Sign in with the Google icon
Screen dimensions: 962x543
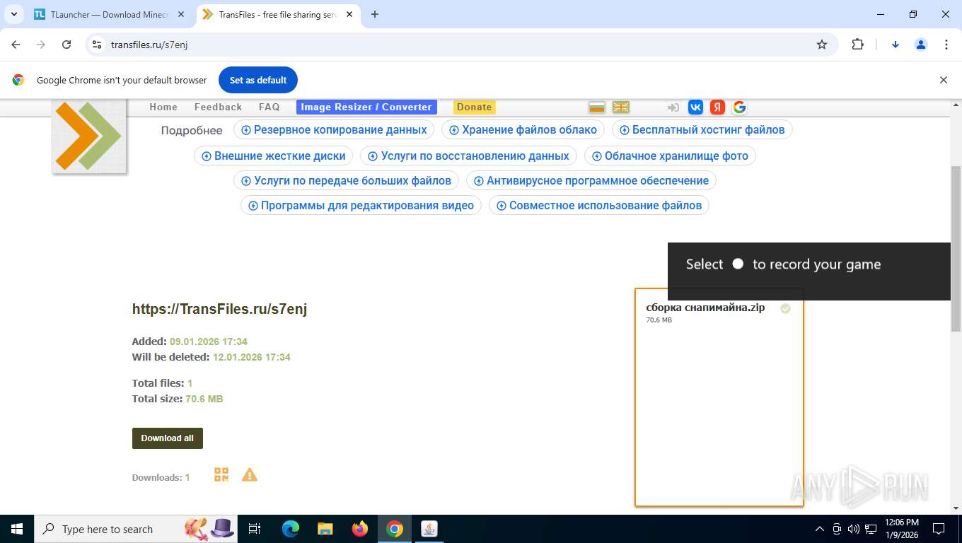pyautogui.click(x=739, y=107)
